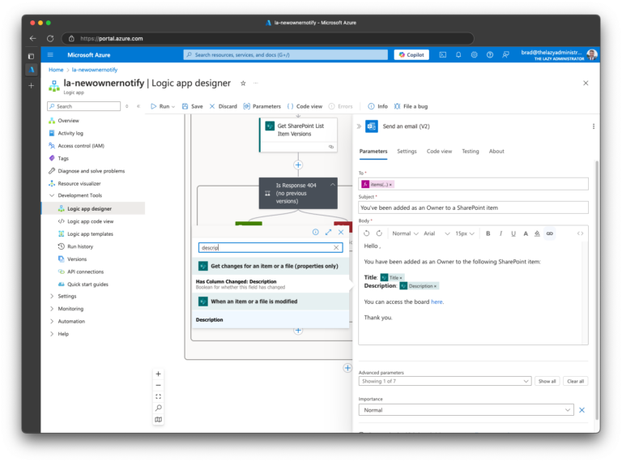Open Tags in sidebar
The image size is (622, 462).
(63, 158)
